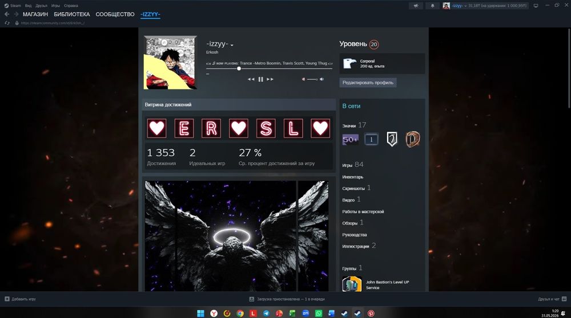571x318 pixels.
Task: Open the Игры 84 link
Action: coord(352,165)
